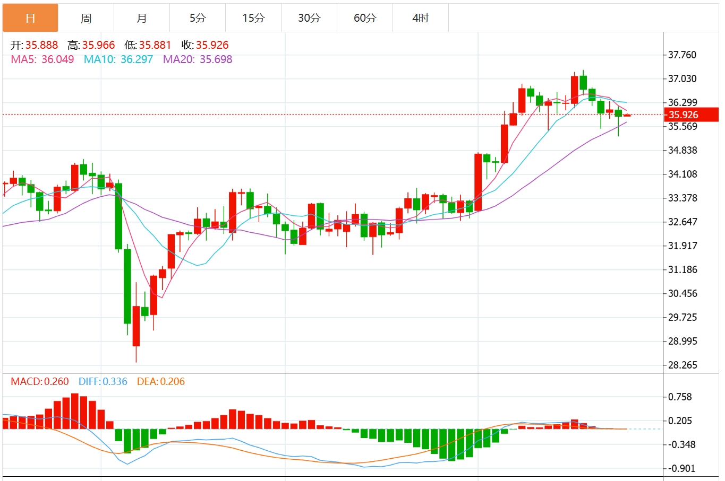Click the 33.378 price axis label
725x481 pixels.
point(682,198)
